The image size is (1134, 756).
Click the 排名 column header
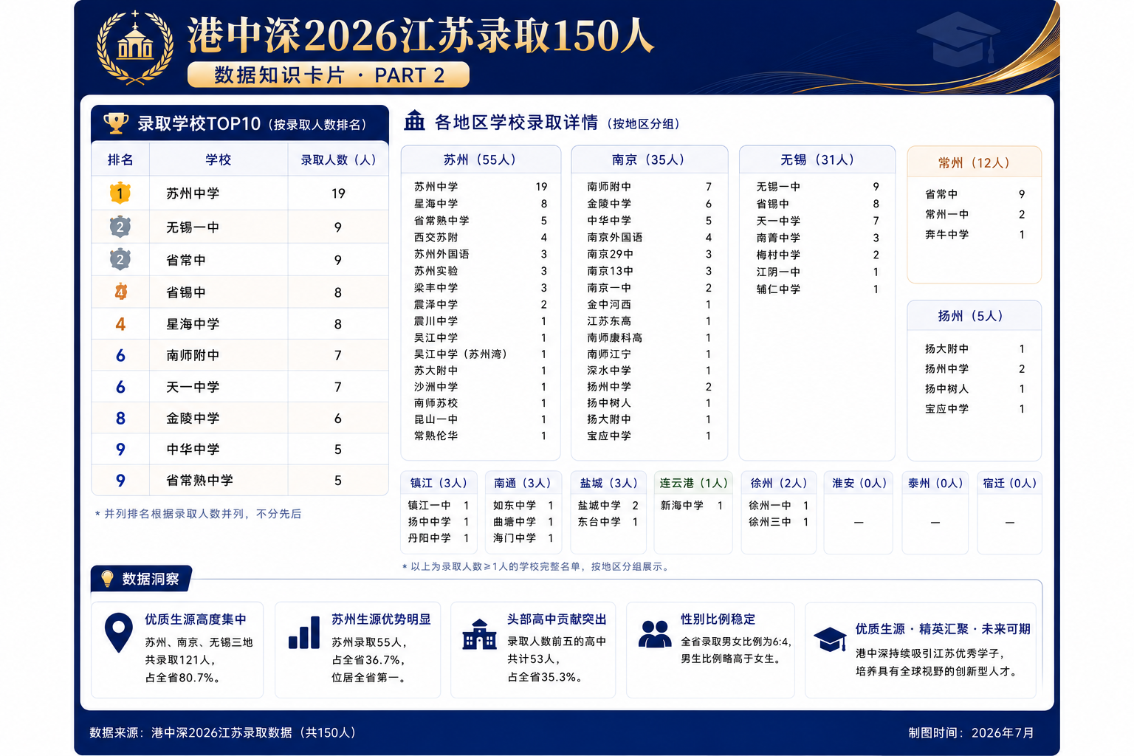[x=120, y=159]
